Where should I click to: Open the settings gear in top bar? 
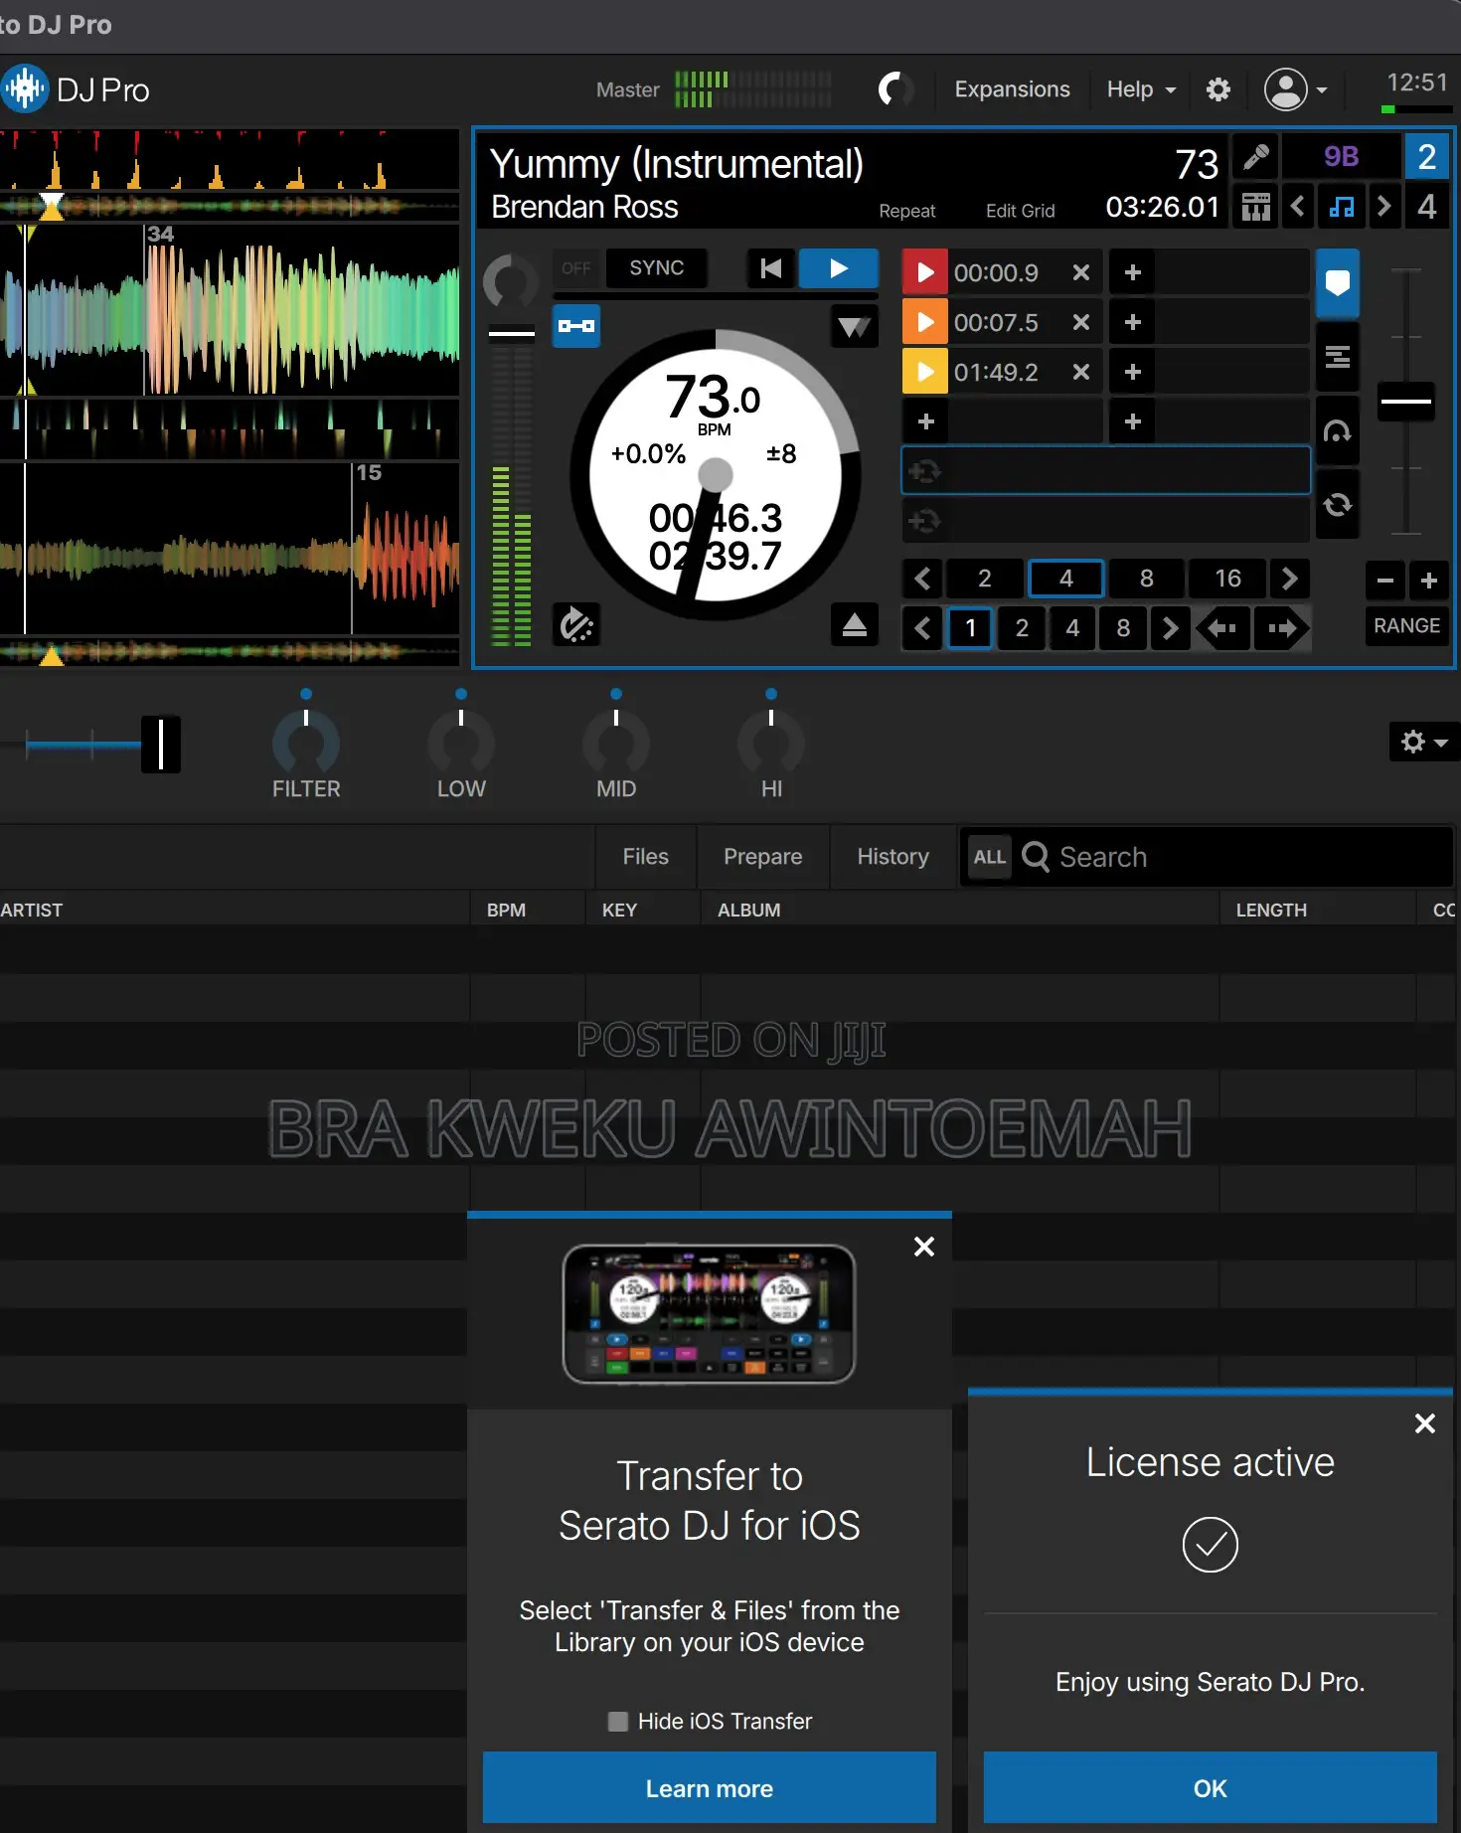1217,89
